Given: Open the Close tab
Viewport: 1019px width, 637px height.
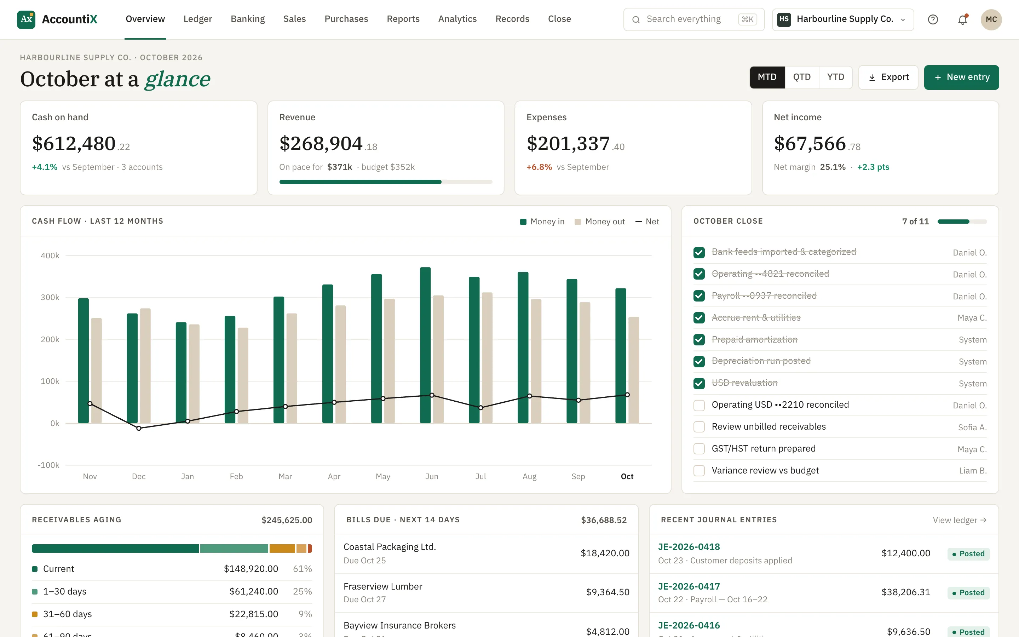Looking at the screenshot, I should tap(559, 19).
